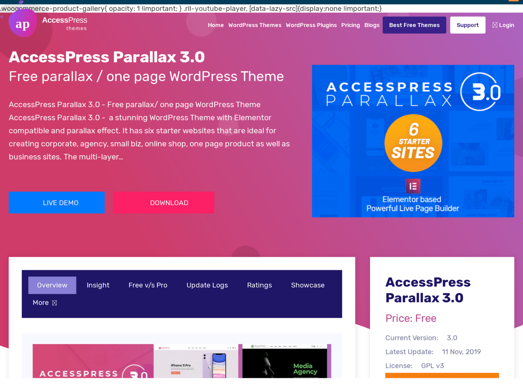Screen dimensions: 523x392
Task: Switch to the Insight tab
Action: coord(98,285)
